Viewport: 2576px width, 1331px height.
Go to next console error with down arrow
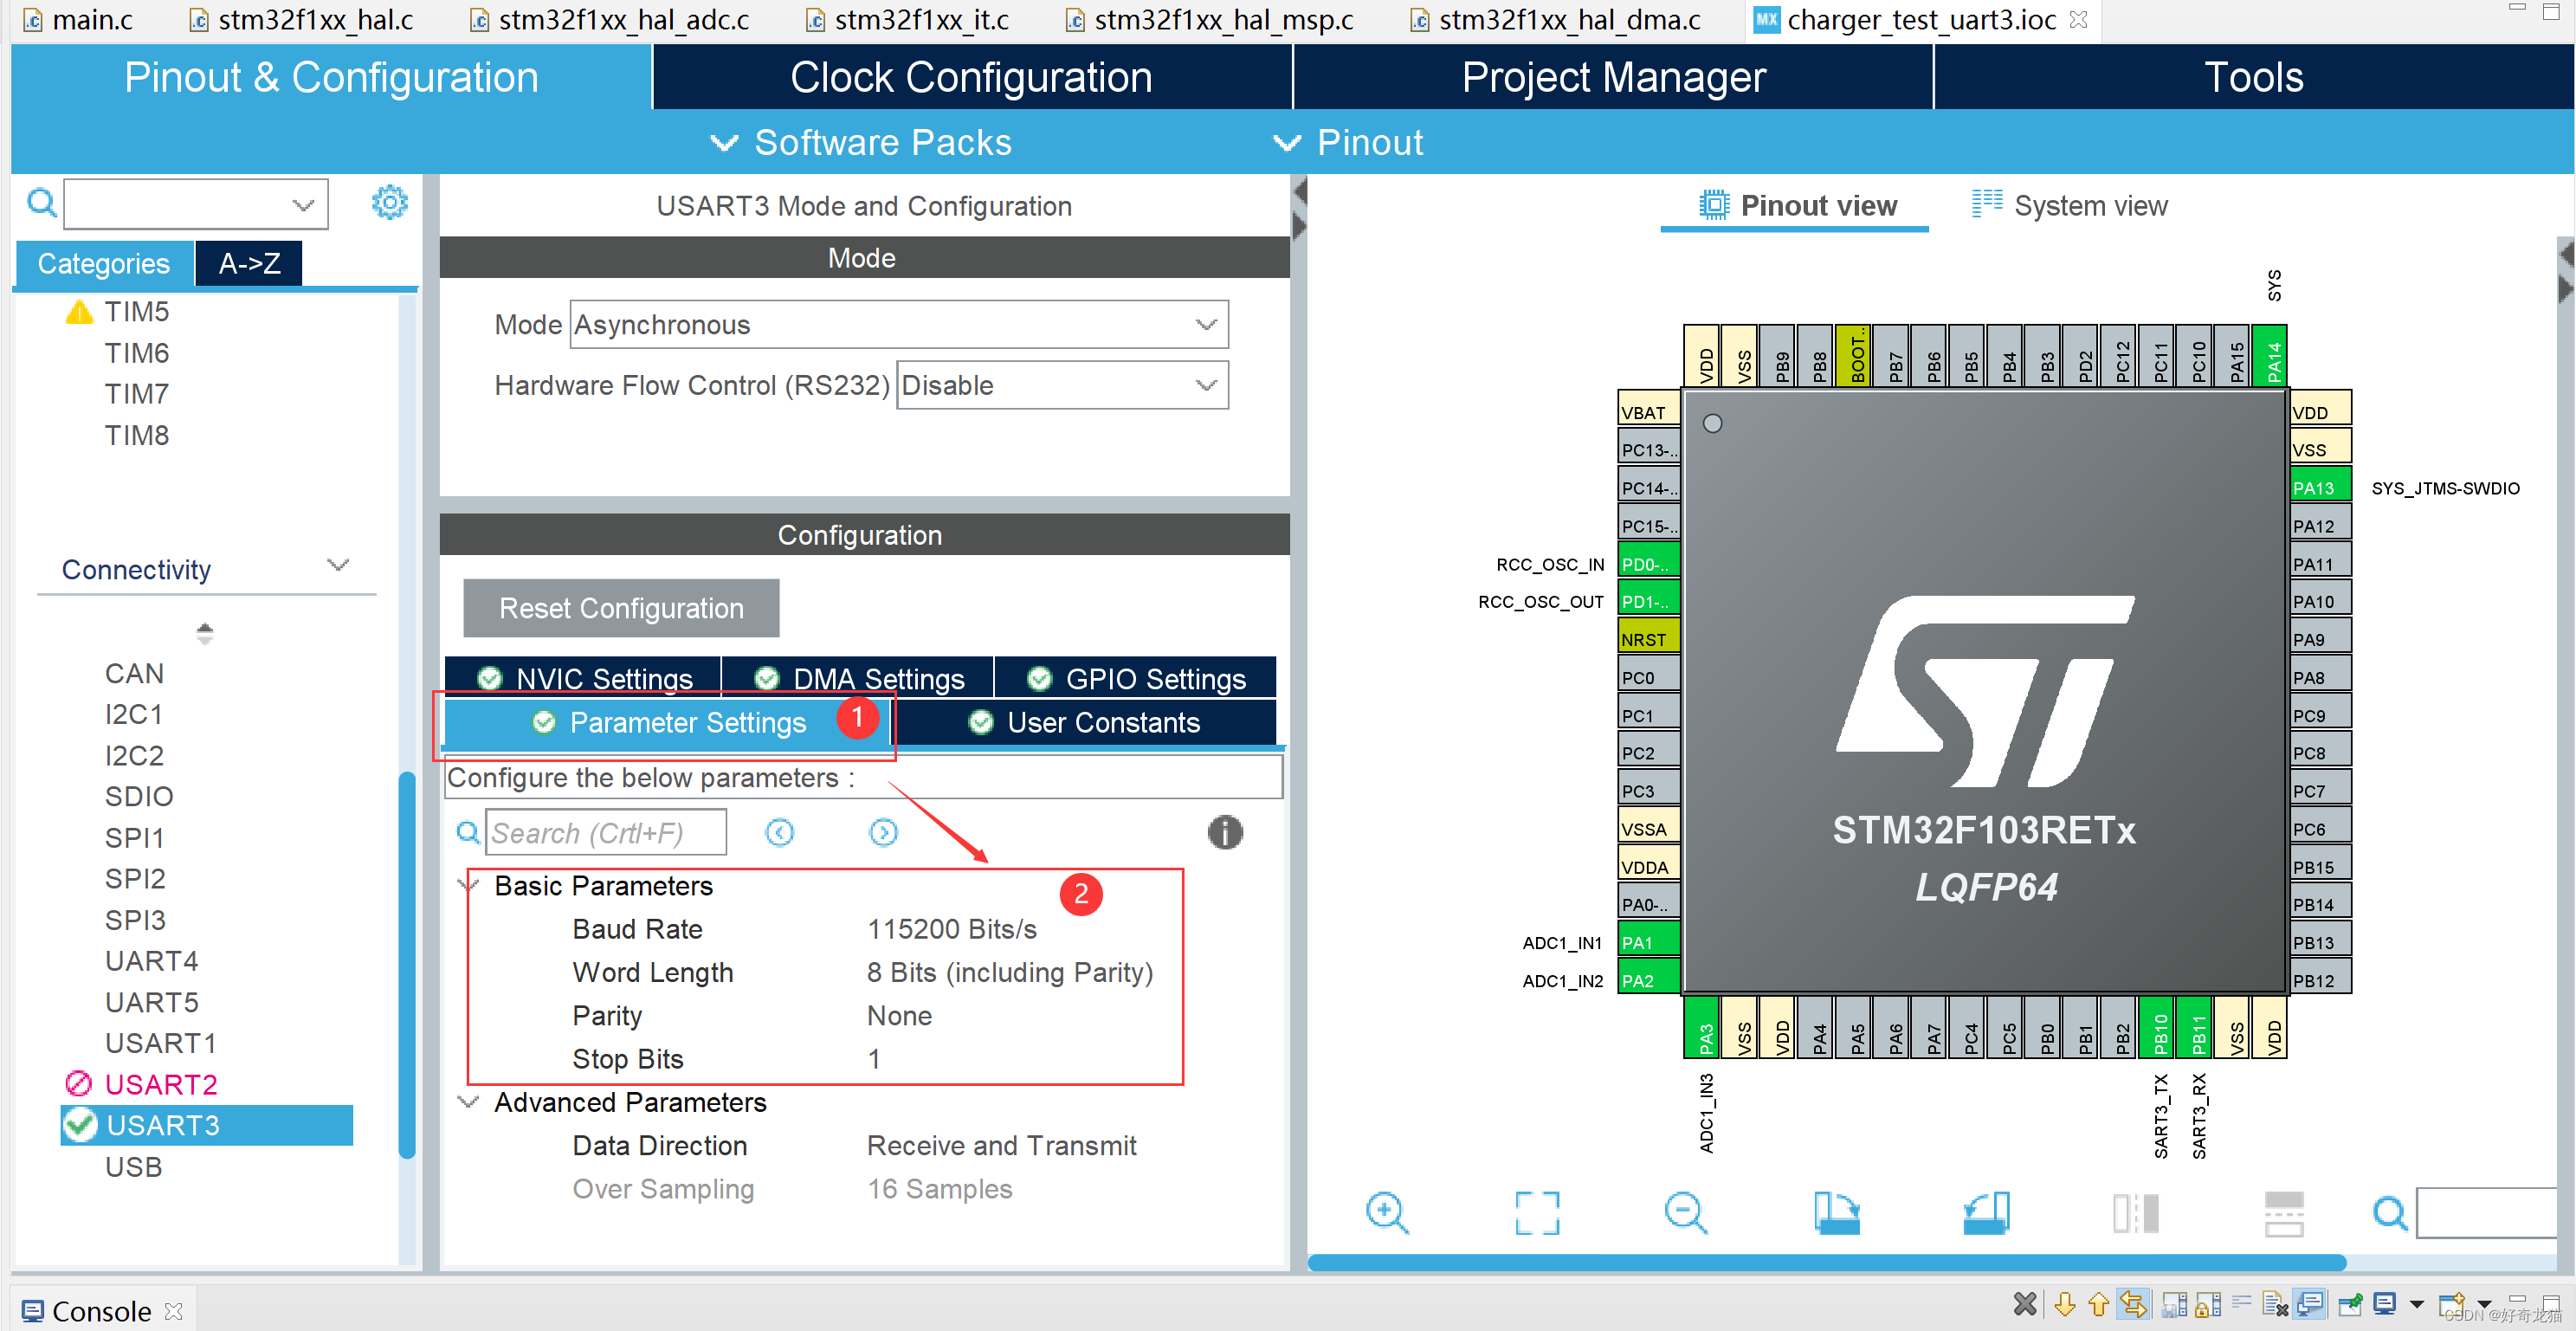click(2064, 1304)
